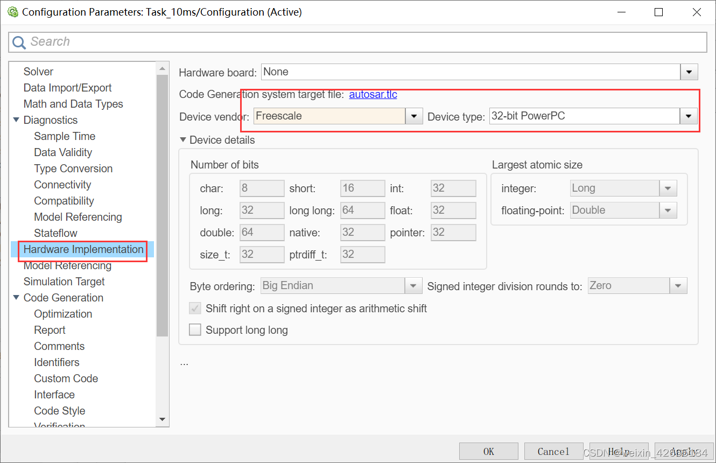Click the ellipsis more-options text
Viewport: 716px width, 463px height.
(x=184, y=363)
